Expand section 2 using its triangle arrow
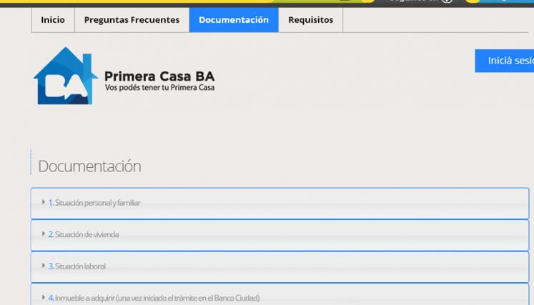Image resolution: width=534 pixels, height=305 pixels. click(44, 234)
